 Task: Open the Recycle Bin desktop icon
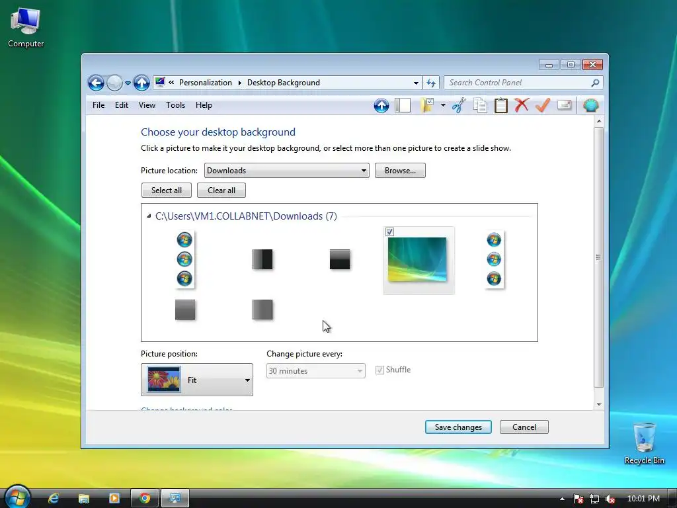(x=644, y=443)
